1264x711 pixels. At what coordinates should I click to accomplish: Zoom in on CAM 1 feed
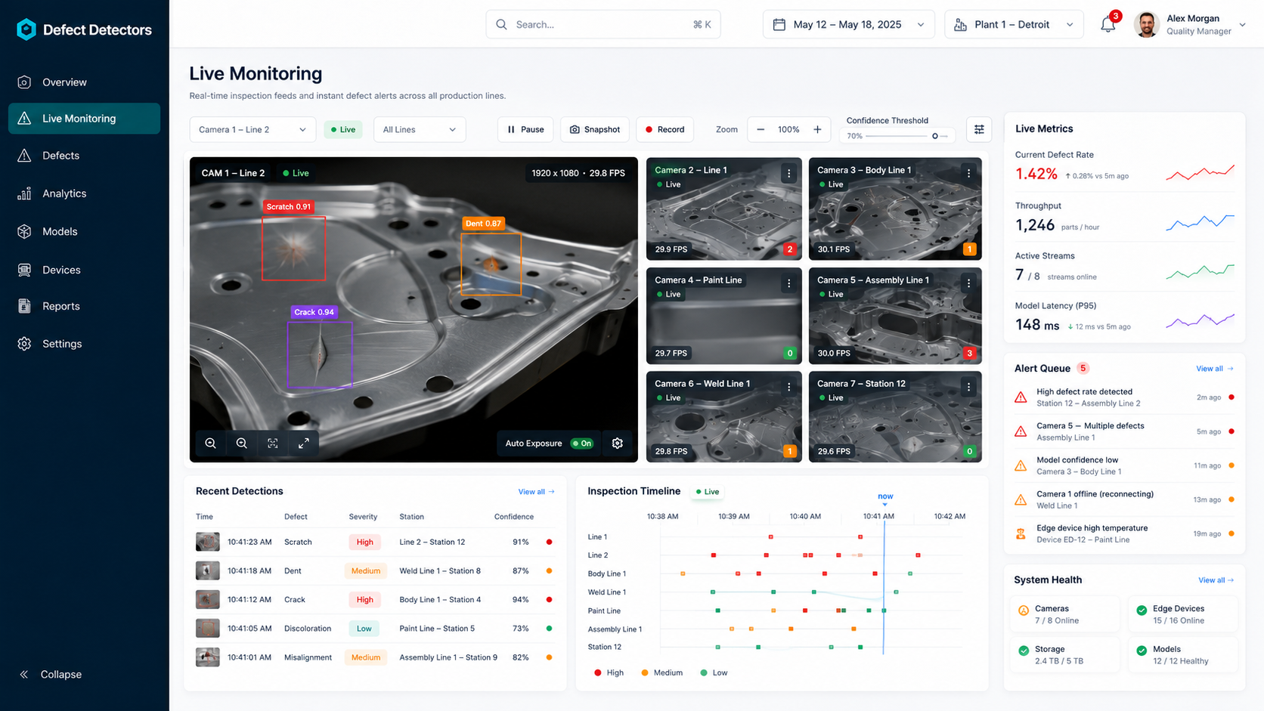[x=211, y=444]
